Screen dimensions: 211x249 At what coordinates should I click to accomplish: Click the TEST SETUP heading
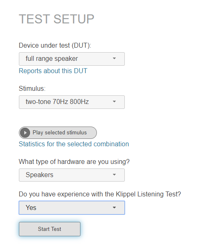57,19
